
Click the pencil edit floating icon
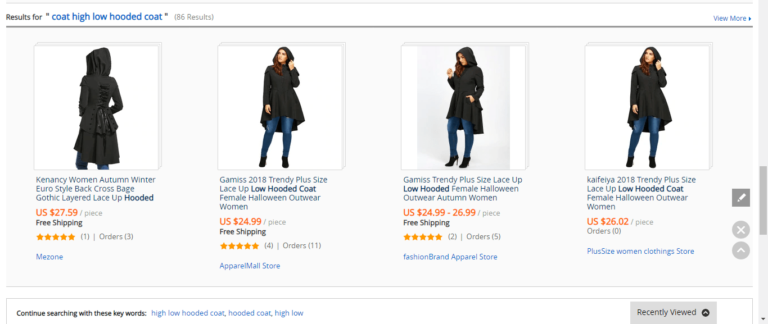pos(741,197)
